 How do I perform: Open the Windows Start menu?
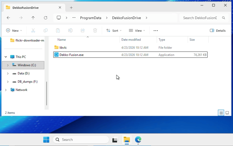point(46,140)
